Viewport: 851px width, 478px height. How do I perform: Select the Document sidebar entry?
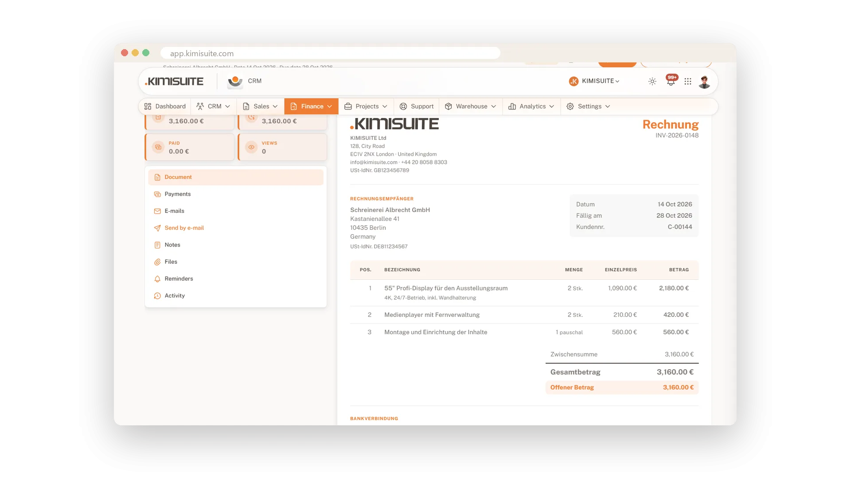pos(236,177)
